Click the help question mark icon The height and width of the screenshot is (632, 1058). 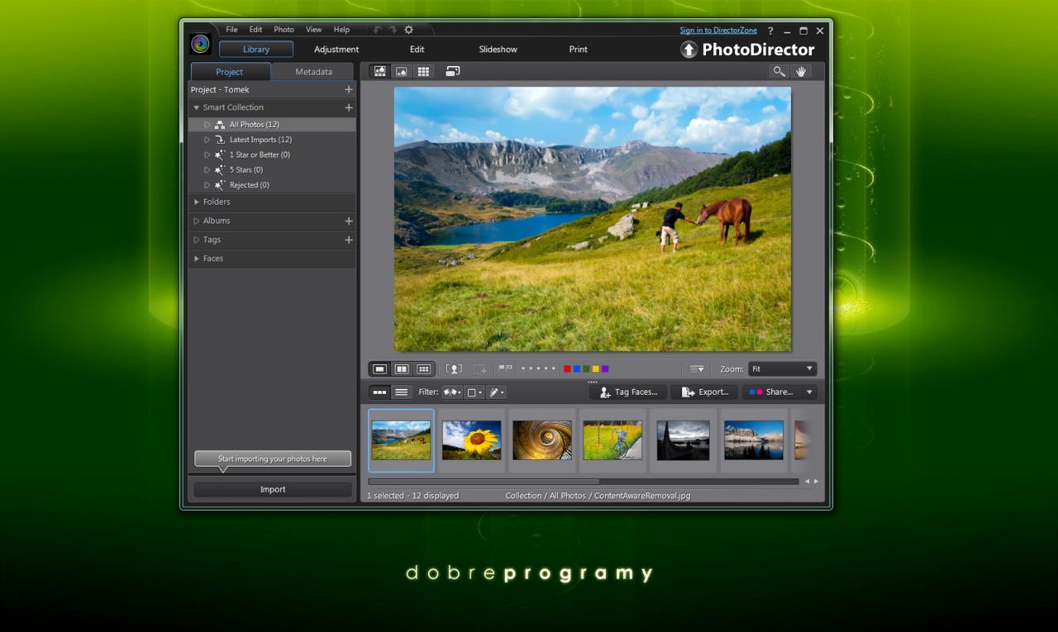click(770, 31)
